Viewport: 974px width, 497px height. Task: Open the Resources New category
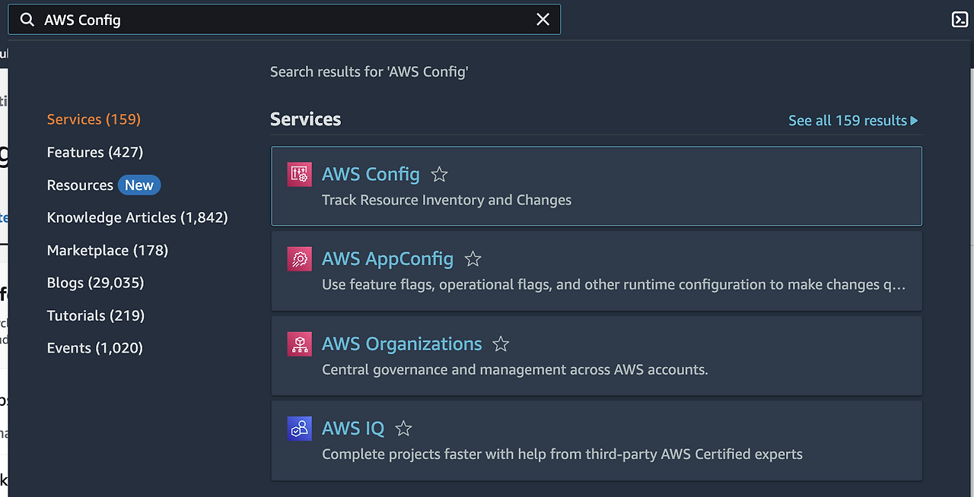click(x=103, y=185)
